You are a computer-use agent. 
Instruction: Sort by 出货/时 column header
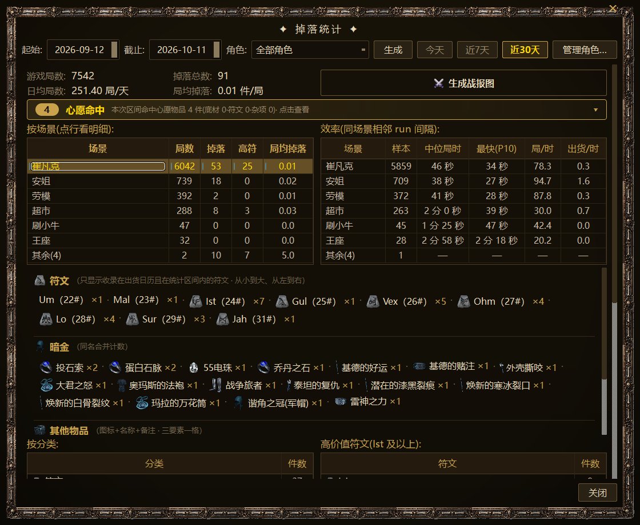coord(583,149)
